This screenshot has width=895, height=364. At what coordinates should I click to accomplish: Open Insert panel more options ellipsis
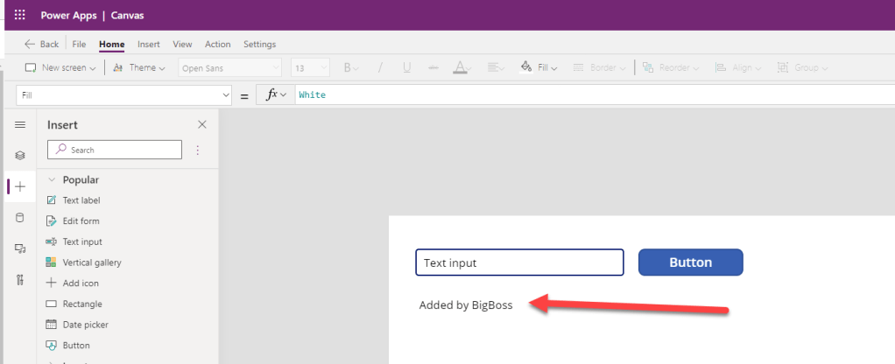(197, 150)
